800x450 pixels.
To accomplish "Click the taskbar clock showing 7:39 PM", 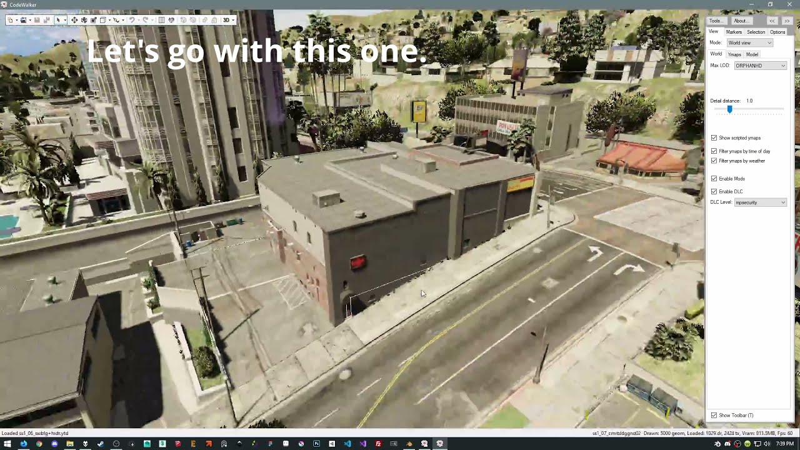I will 785,444.
